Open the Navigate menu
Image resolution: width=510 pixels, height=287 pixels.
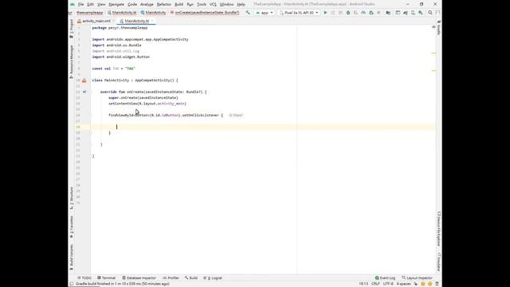click(116, 4)
